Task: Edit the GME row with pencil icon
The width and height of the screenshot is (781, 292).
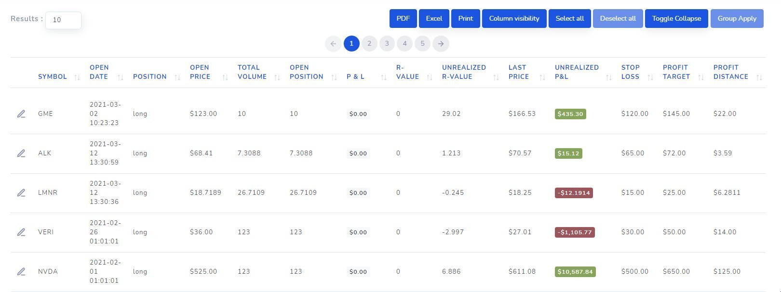Action: 21,114
